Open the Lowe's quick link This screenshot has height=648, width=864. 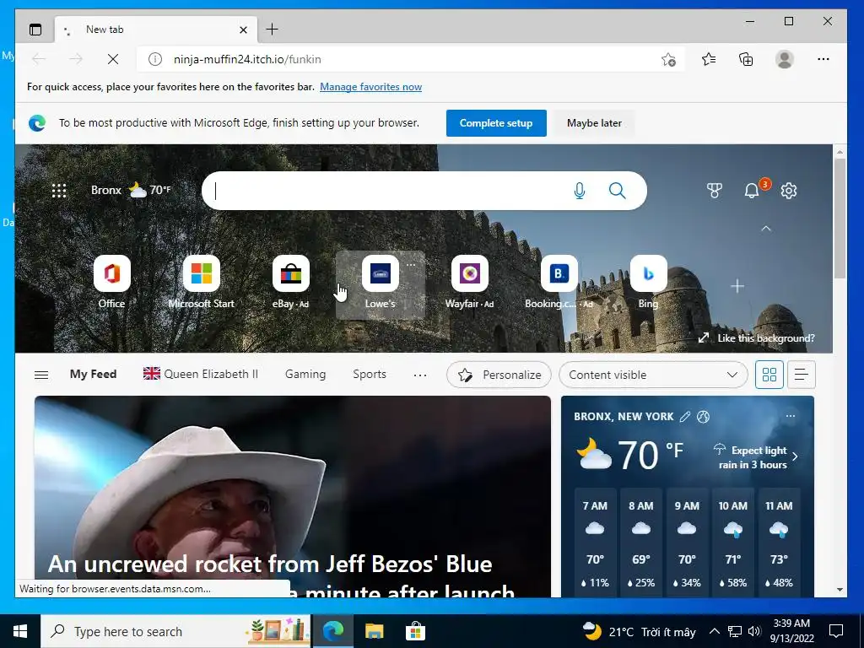[x=381, y=285]
